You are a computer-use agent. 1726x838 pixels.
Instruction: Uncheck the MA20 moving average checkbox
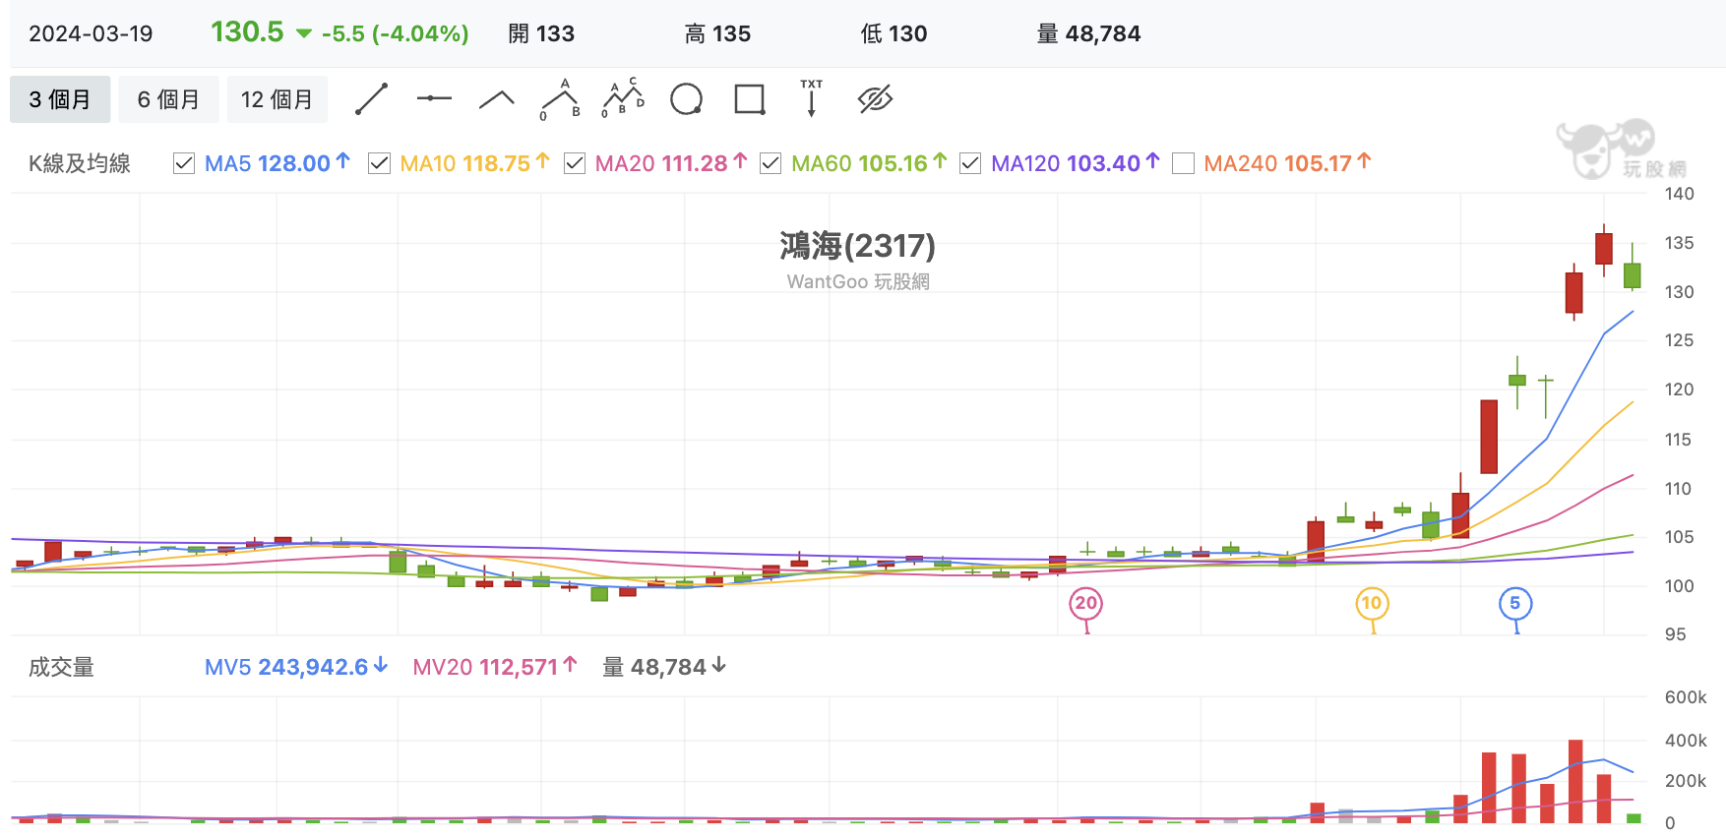tap(575, 163)
